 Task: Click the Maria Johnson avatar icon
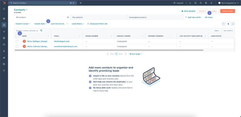[x=24, y=46]
